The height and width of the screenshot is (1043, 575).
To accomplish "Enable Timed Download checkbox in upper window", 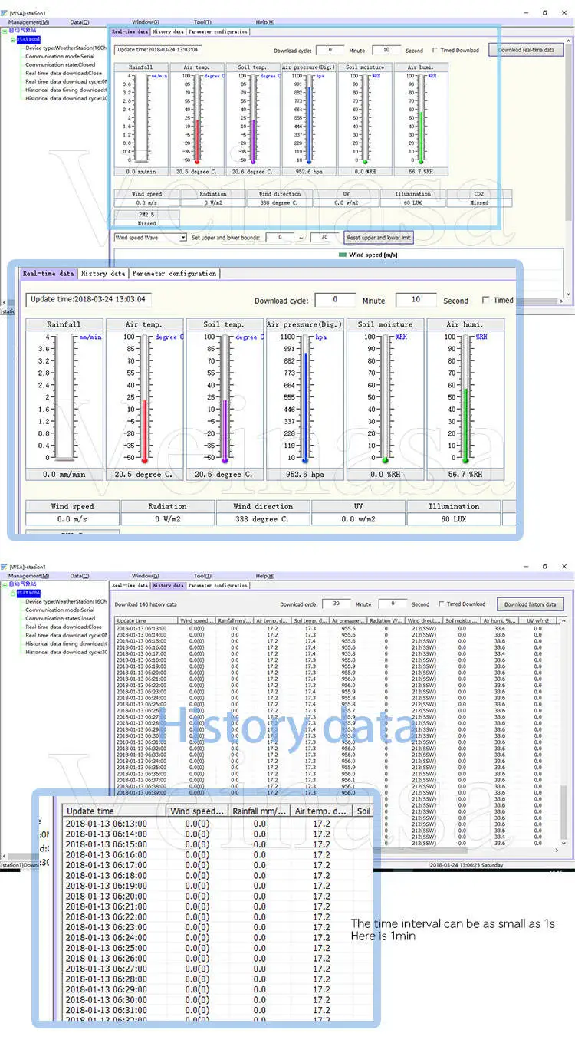I will tap(436, 51).
